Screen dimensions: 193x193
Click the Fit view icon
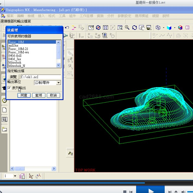(105, 27)
